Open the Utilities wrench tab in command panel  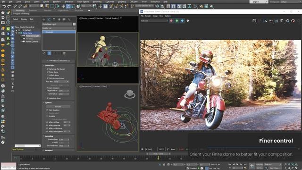point(69,19)
